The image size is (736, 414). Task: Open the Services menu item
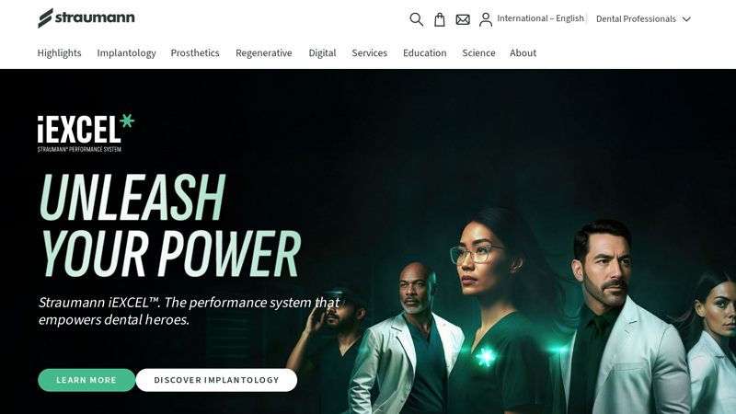coord(370,53)
